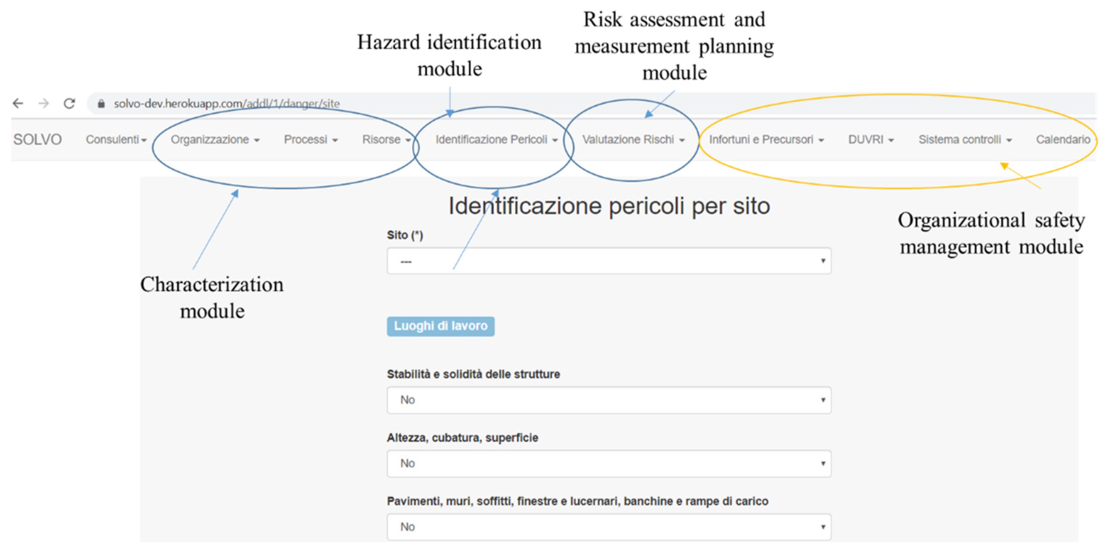Reload the page with refresh icon
This screenshot has height=556, width=1111.
coord(69,104)
